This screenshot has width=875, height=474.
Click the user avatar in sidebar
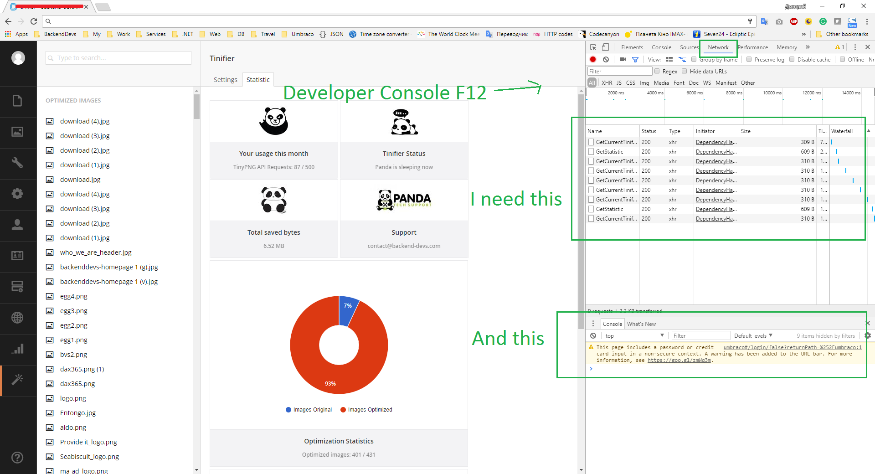18,58
